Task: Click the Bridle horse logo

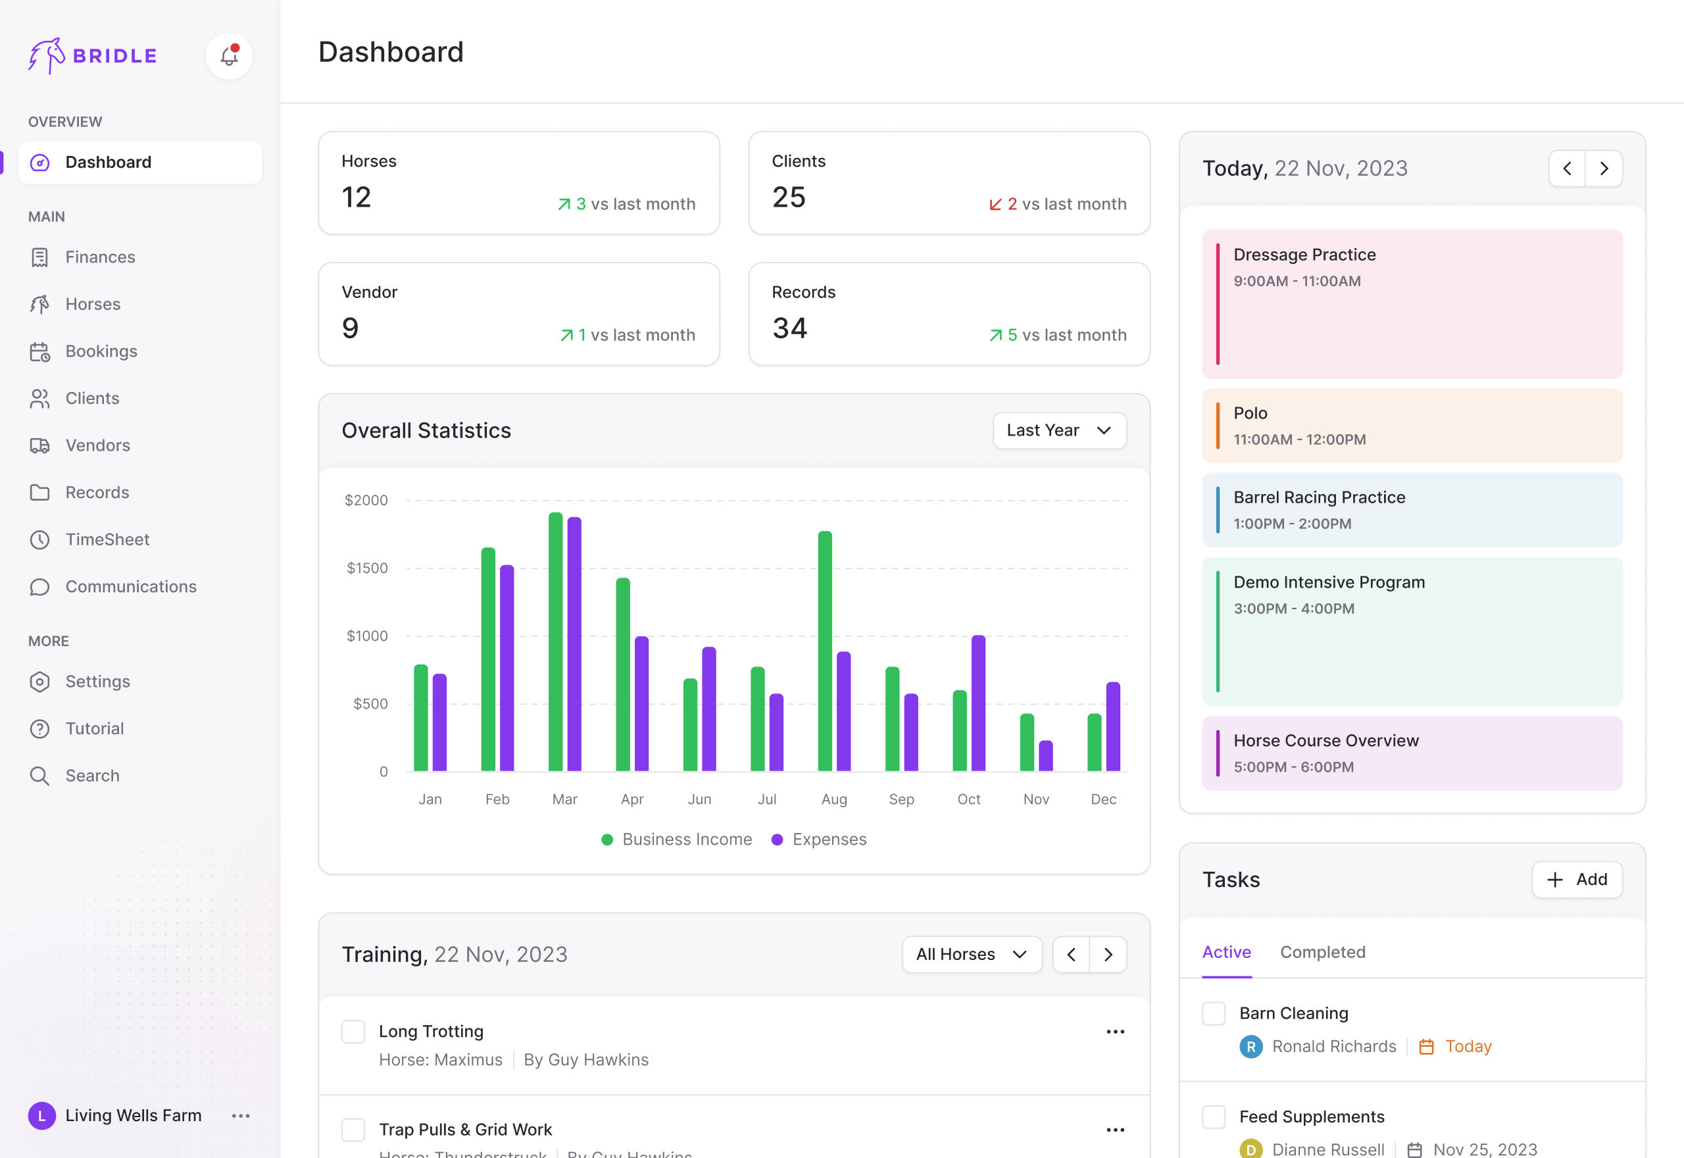Action: point(47,56)
